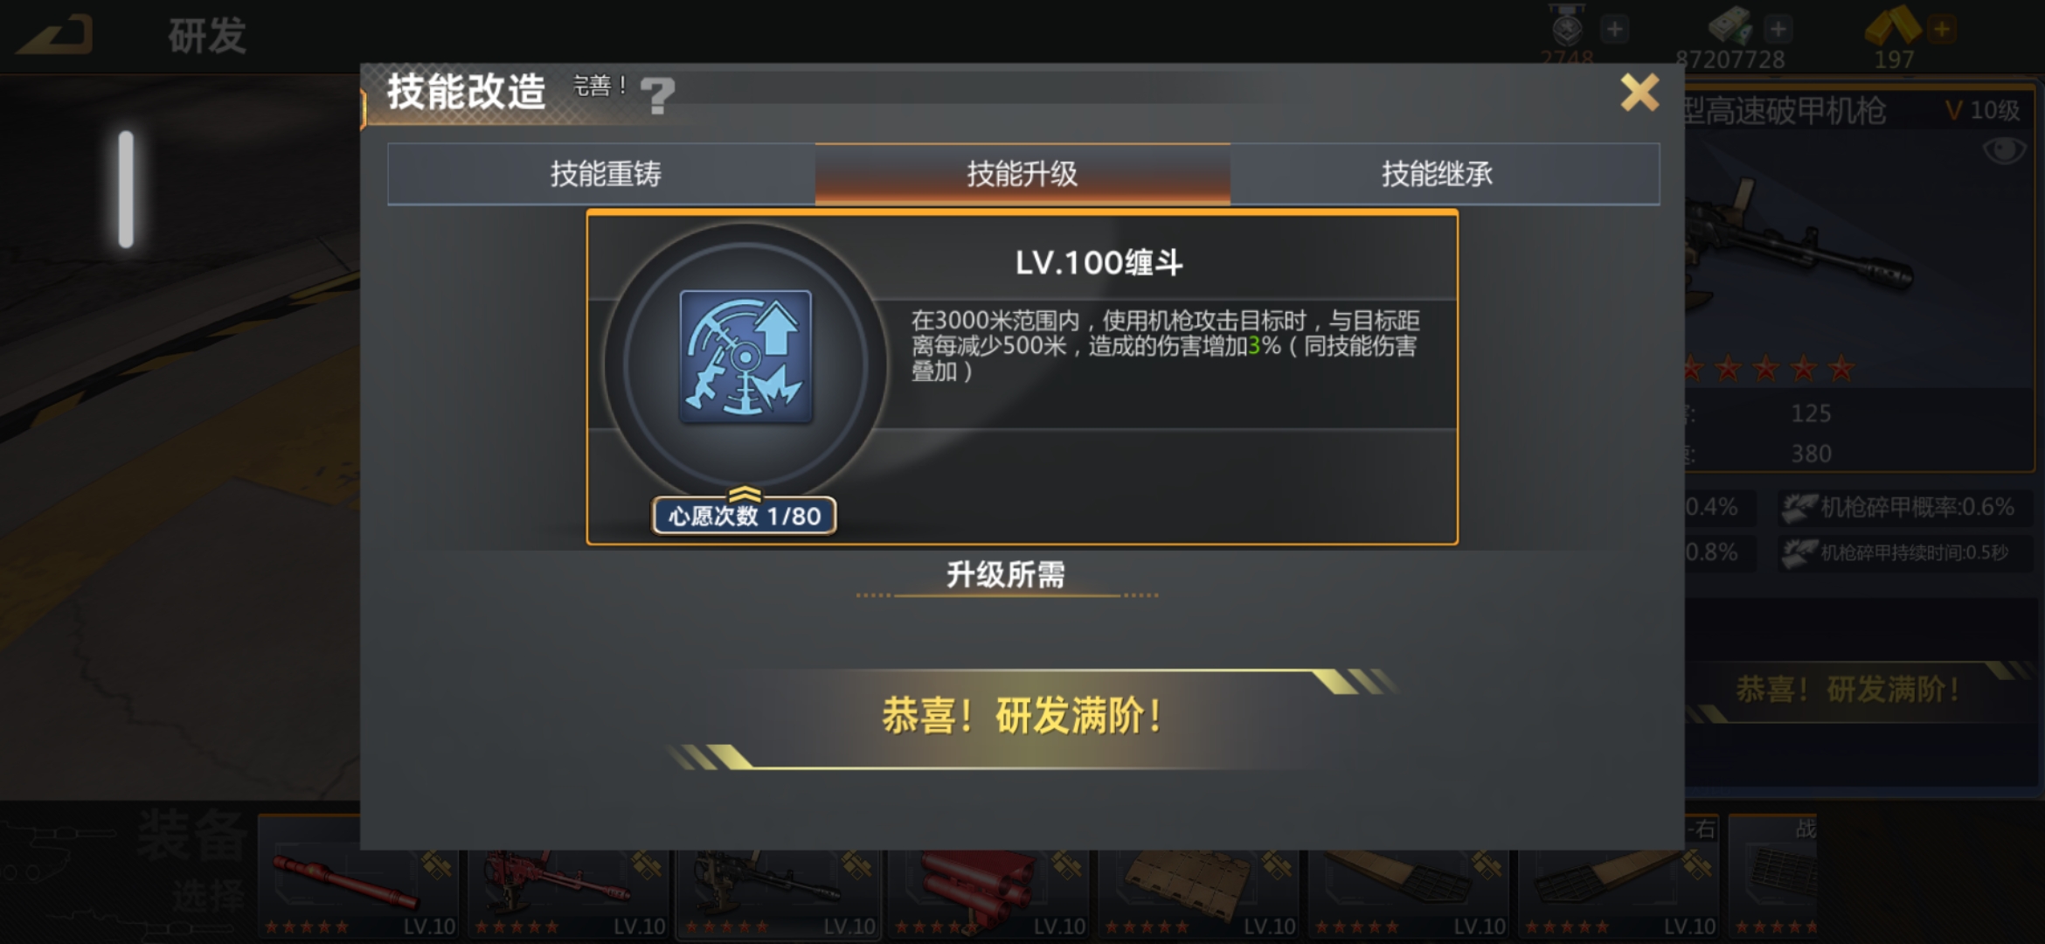Click the gold bars currency icon
Image resolution: width=2045 pixels, height=944 pixels.
[x=1892, y=26]
